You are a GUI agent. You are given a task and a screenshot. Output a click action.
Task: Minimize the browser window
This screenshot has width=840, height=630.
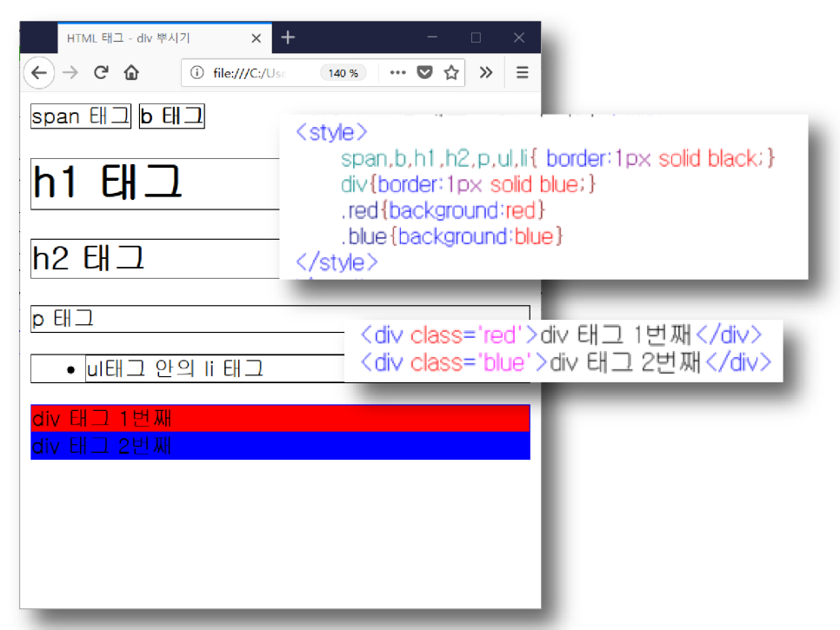click(x=432, y=37)
